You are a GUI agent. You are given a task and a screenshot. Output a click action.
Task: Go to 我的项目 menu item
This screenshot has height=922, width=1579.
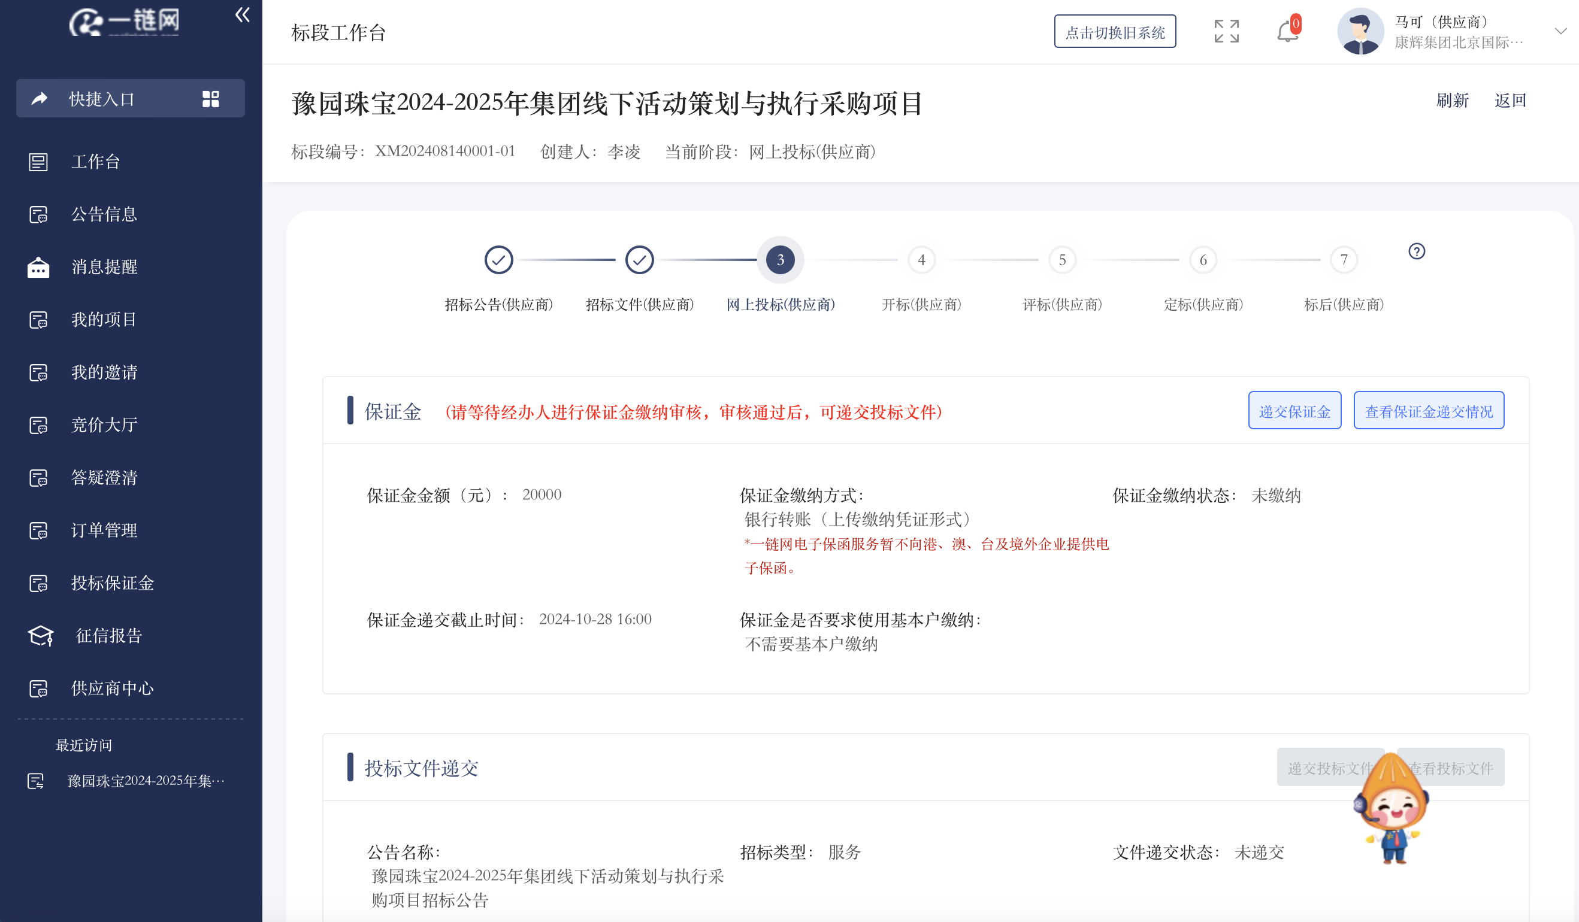(x=104, y=320)
